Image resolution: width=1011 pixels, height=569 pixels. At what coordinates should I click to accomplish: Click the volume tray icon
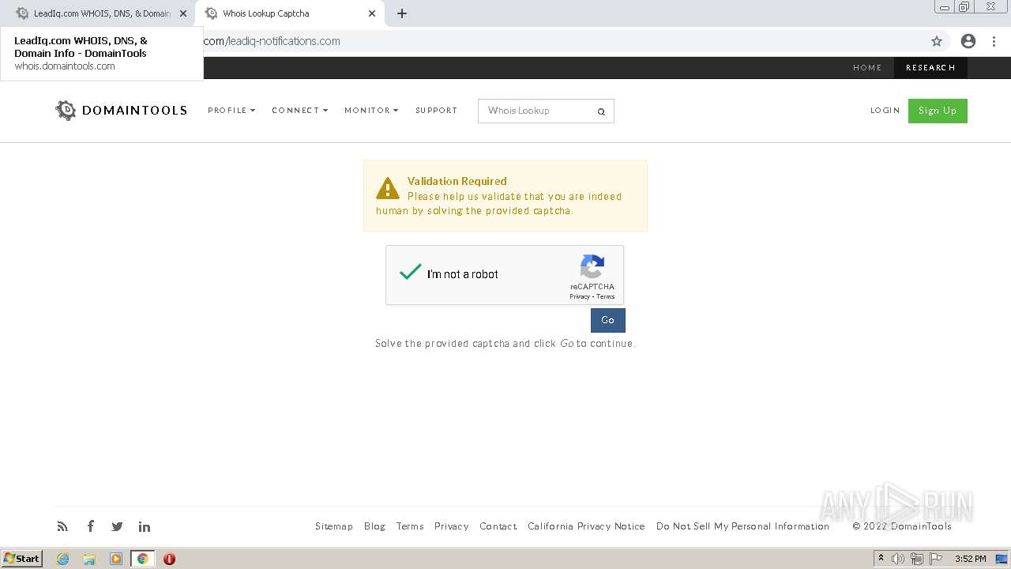pos(898,559)
